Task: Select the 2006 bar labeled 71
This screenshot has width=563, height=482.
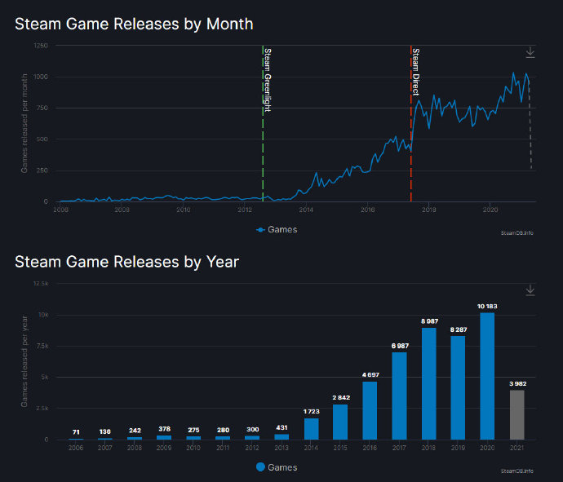Action: click(76, 439)
